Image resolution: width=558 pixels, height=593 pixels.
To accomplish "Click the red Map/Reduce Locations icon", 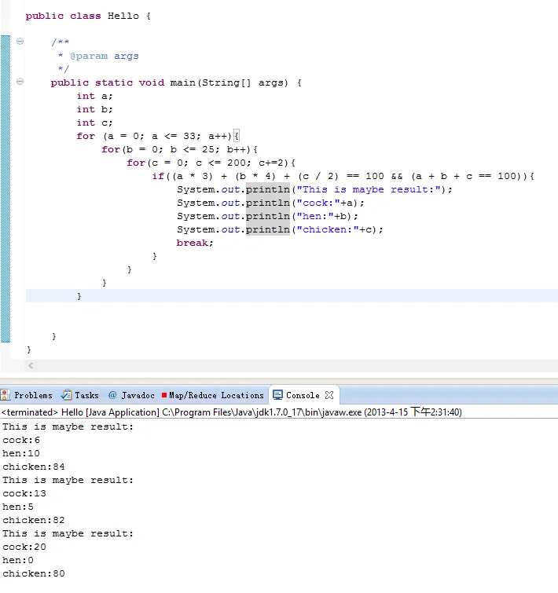I will (164, 395).
